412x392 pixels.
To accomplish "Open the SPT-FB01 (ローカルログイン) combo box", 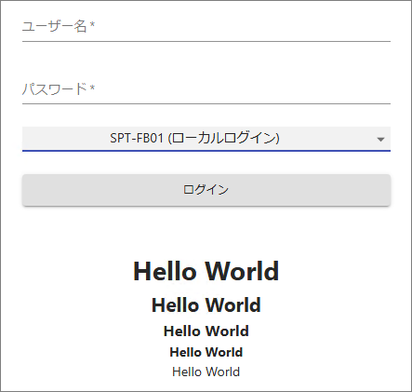I will coord(206,139).
